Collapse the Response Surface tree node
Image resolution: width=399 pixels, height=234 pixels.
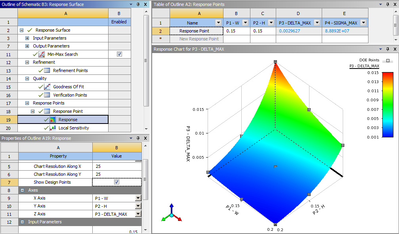tap(21, 30)
